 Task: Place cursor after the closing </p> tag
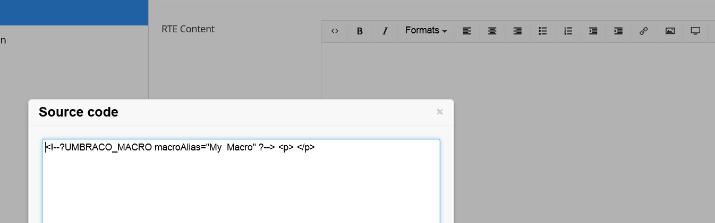pos(316,148)
